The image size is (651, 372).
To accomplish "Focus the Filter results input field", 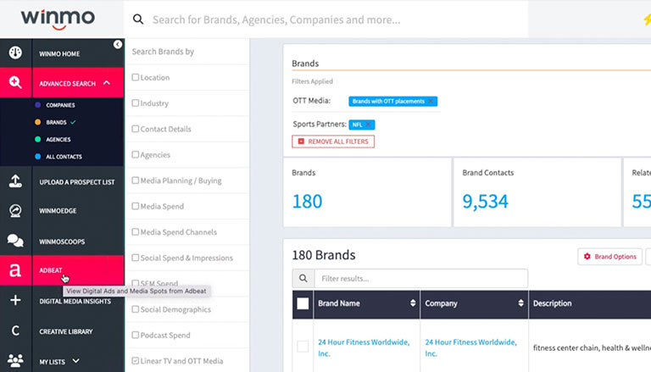I will click(421, 279).
